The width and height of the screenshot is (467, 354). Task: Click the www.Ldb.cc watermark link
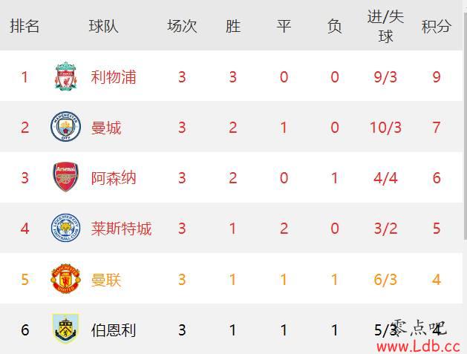tap(419, 345)
